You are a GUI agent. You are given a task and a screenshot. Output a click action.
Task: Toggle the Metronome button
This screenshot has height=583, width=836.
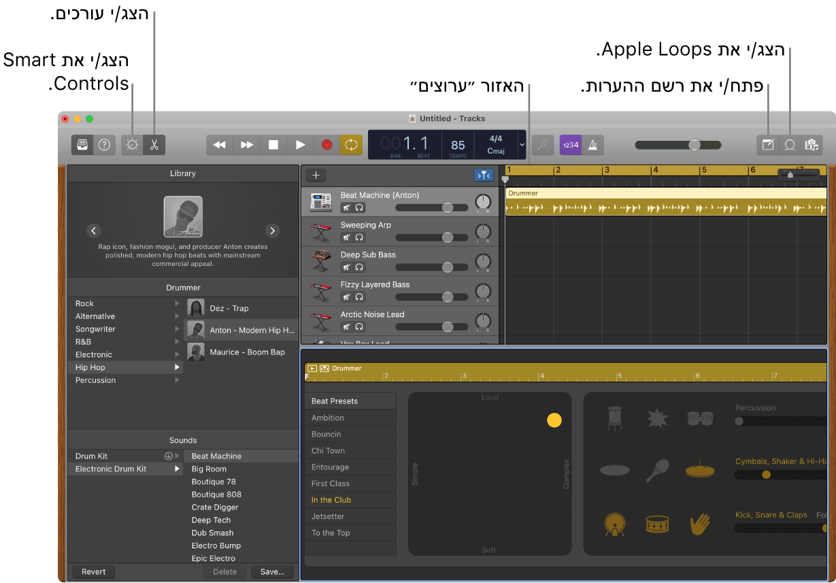tap(592, 145)
